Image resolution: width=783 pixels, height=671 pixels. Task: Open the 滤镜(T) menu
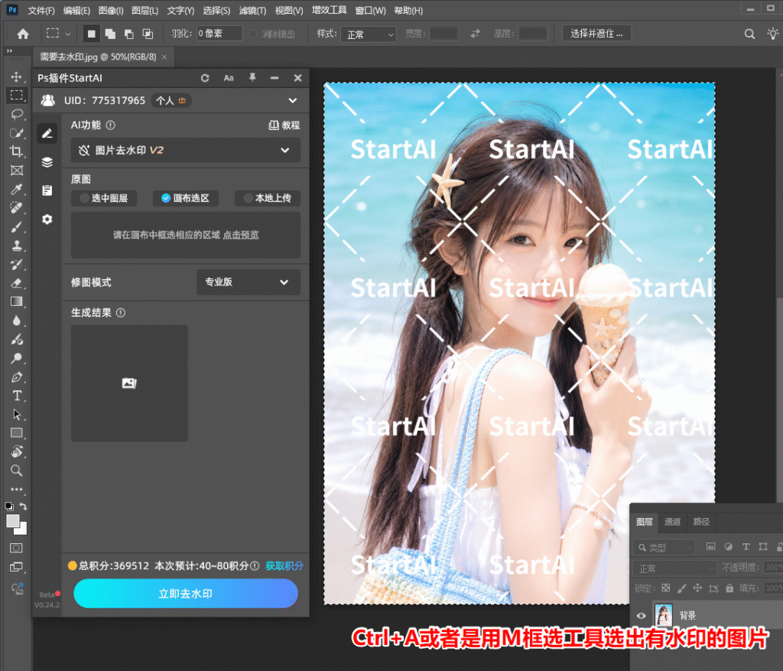pos(252,11)
